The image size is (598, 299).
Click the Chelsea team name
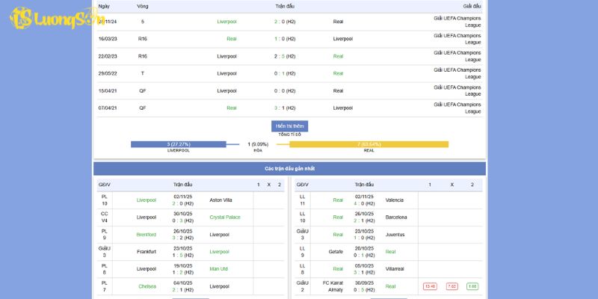click(147, 286)
